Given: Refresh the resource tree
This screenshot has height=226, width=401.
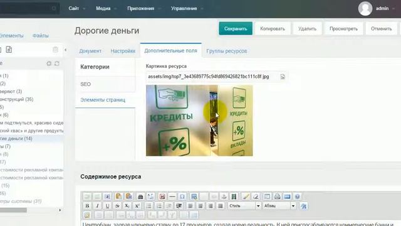Looking at the screenshot, I should [x=57, y=63].
